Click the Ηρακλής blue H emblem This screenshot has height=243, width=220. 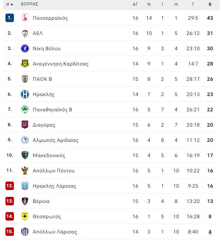click(25, 94)
